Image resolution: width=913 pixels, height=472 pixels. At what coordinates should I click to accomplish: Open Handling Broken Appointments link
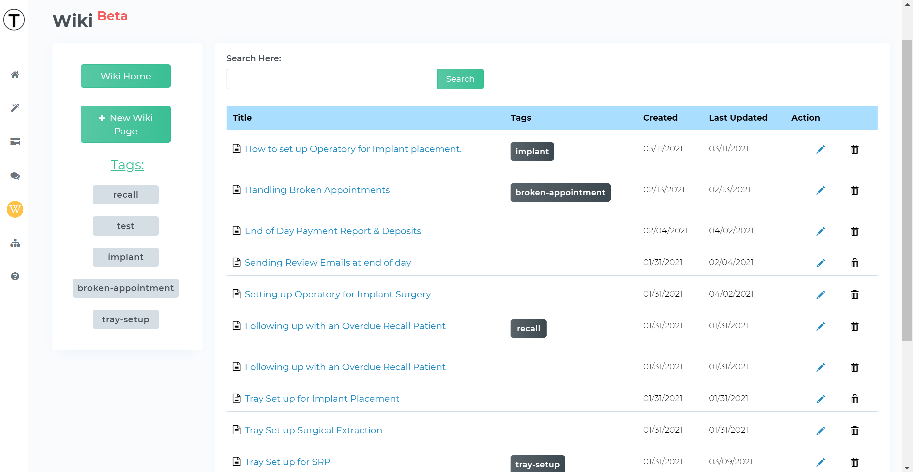pyautogui.click(x=317, y=190)
